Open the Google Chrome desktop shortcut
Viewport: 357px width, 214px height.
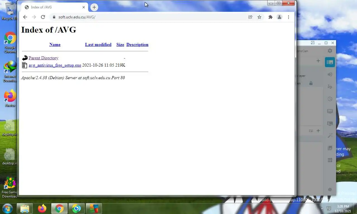point(10,42)
